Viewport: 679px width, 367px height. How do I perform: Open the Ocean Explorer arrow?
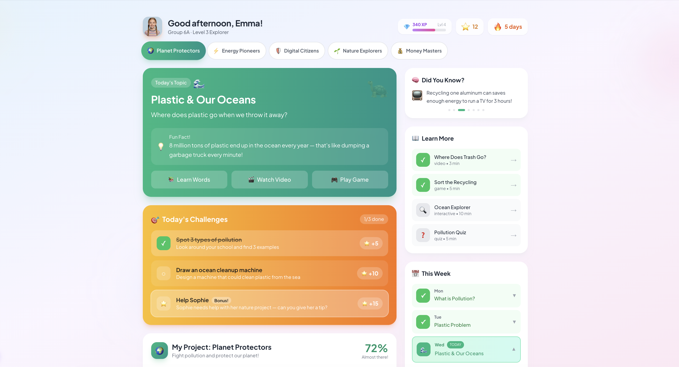pyautogui.click(x=513, y=210)
